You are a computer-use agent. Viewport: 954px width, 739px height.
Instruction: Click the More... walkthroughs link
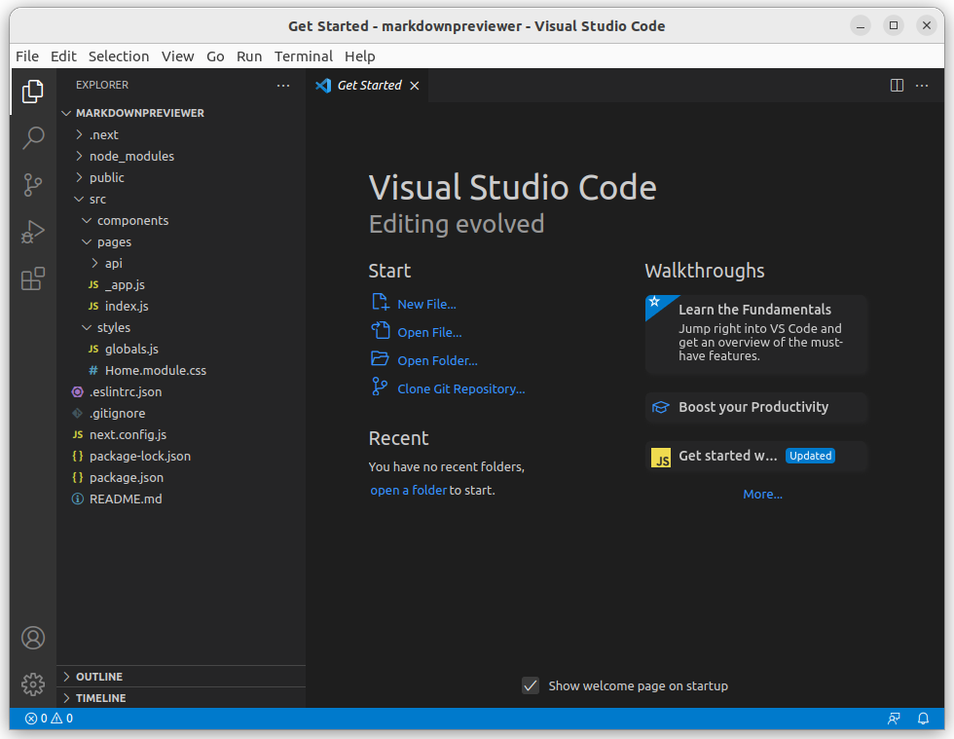pos(762,495)
